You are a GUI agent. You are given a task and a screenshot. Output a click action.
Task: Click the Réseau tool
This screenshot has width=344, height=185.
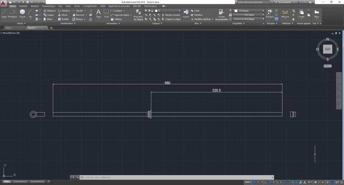coord(78,19)
